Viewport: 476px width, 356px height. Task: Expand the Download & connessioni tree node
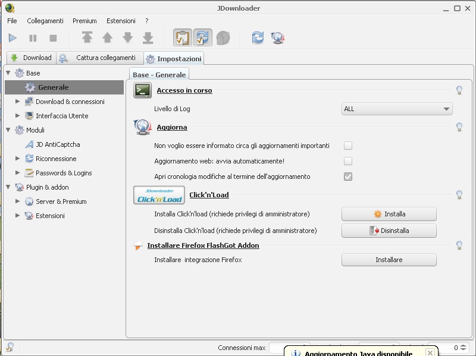pyautogui.click(x=18, y=102)
